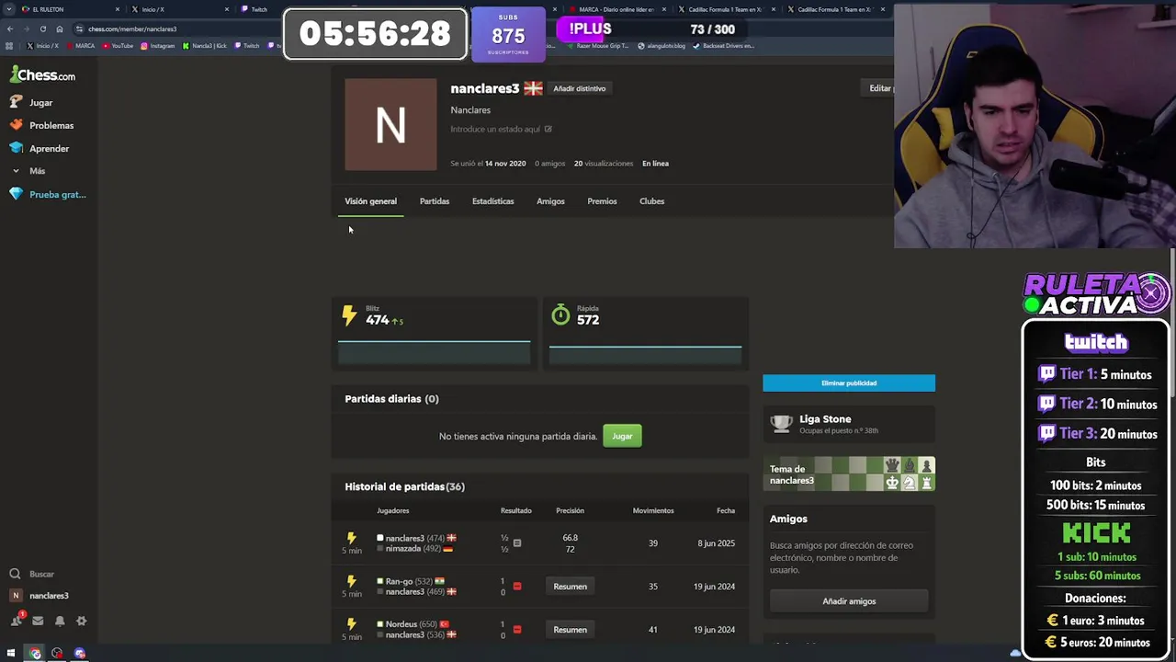This screenshot has height=662, width=1176.
Task: Click draw result icon in nimazada game
Action: coord(516,543)
